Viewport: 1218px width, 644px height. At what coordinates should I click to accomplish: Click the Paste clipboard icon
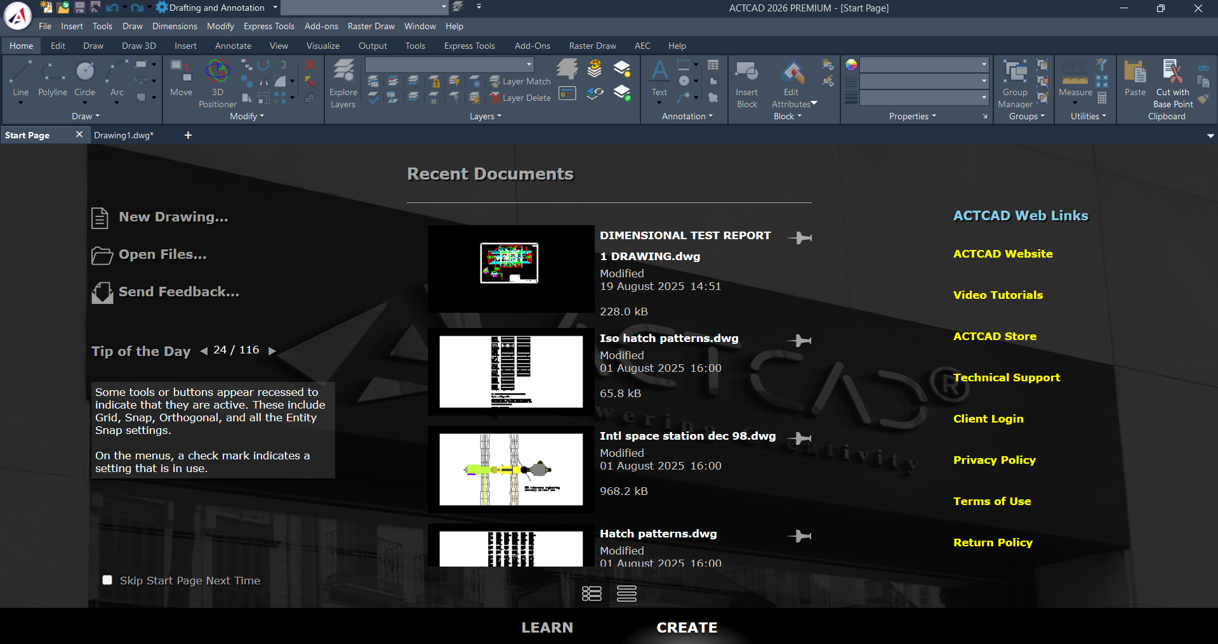(x=1135, y=78)
